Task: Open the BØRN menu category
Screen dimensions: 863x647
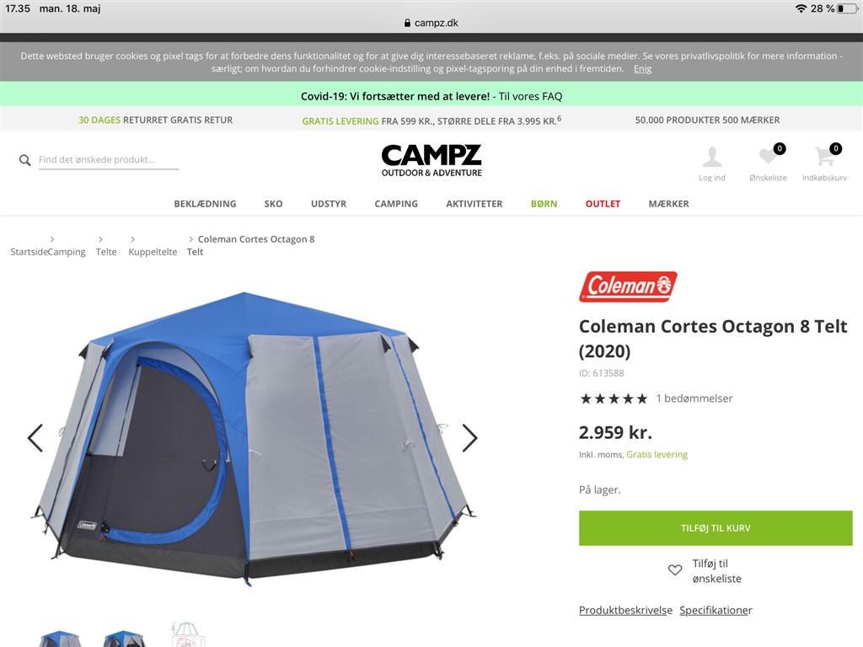Action: coord(544,204)
